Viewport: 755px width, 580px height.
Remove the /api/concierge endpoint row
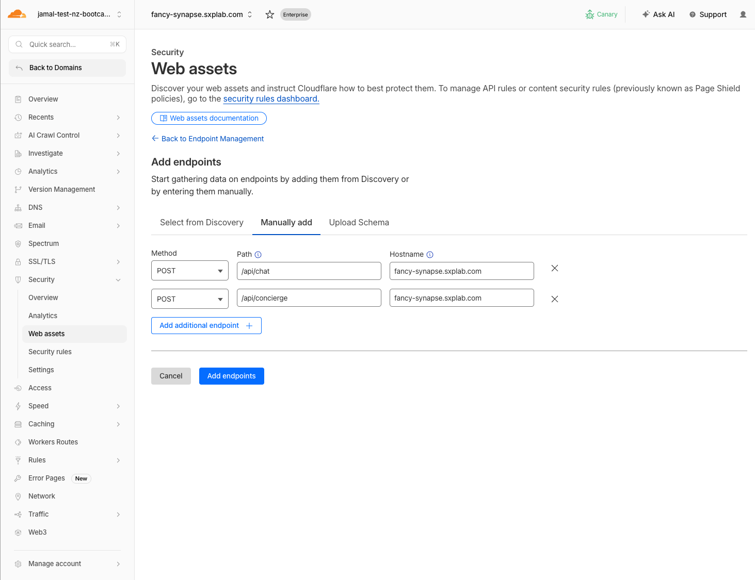click(x=555, y=299)
